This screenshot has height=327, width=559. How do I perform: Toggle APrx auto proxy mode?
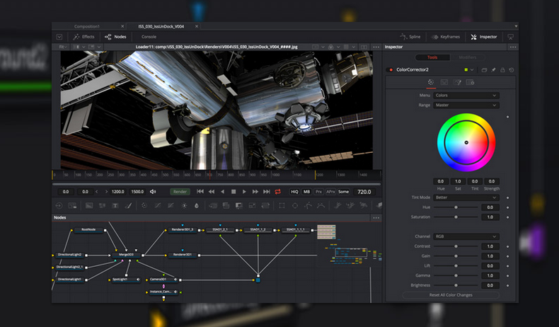click(330, 192)
